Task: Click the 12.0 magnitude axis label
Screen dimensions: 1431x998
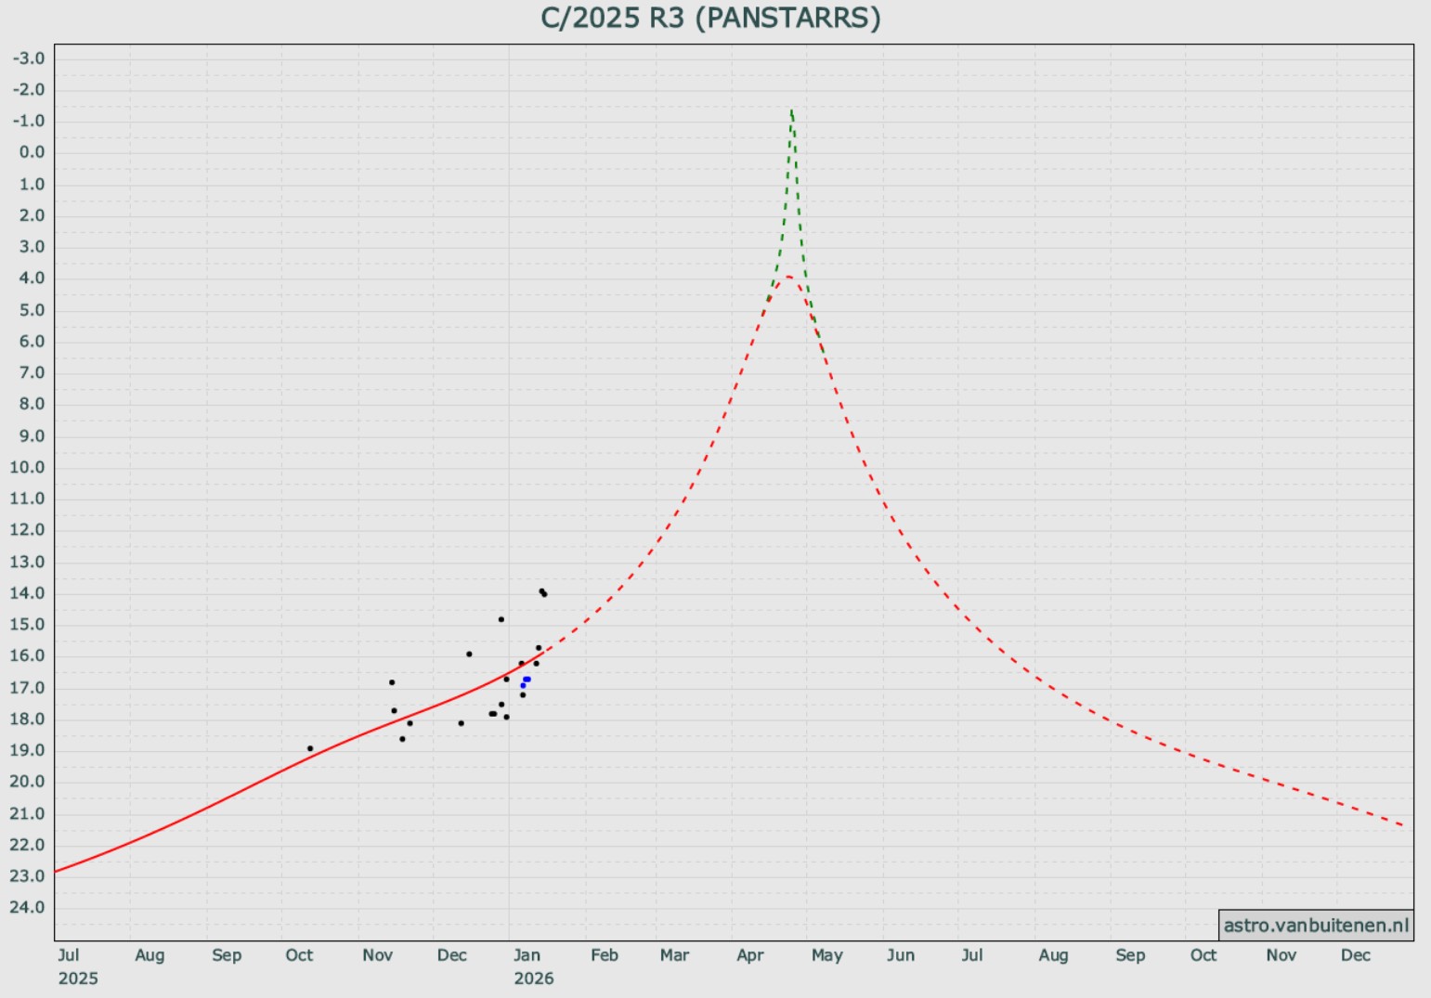Action: [x=27, y=530]
